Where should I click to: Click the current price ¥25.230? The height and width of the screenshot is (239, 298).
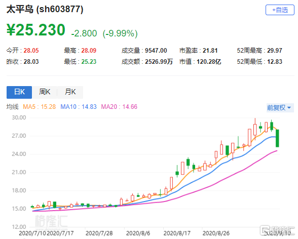36,29
